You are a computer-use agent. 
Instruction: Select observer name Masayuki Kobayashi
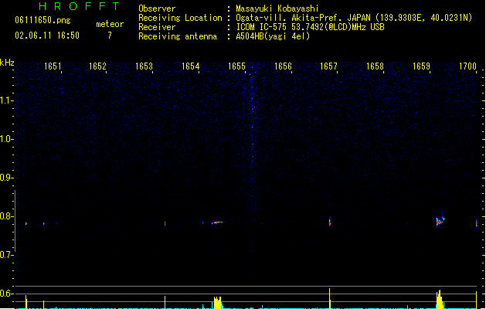pyautogui.click(x=277, y=8)
